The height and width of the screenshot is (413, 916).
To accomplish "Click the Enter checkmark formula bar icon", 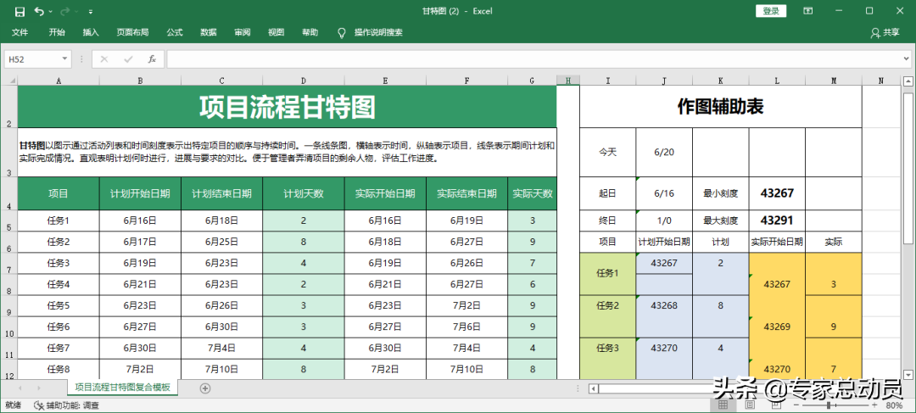I will pyautogui.click(x=129, y=59).
